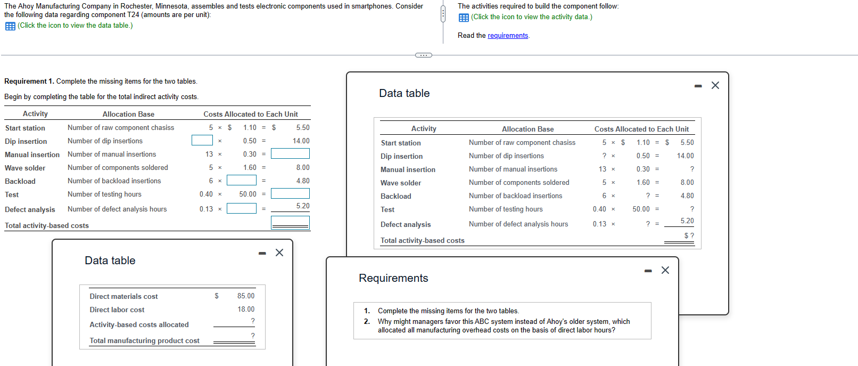Image resolution: width=858 pixels, height=366 pixels.
Task: Select value 14.00 in main table Dip insertion row
Action: [x=301, y=141]
